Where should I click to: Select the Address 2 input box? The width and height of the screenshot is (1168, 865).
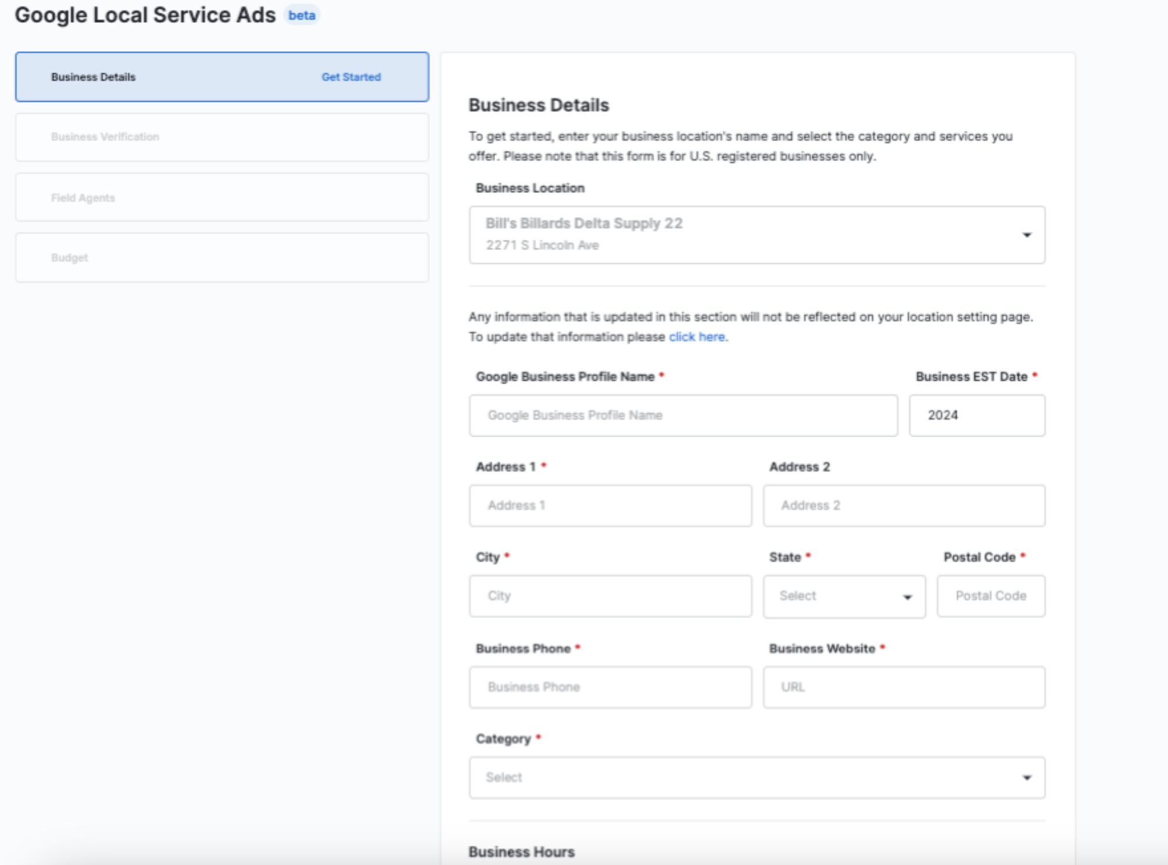point(904,506)
